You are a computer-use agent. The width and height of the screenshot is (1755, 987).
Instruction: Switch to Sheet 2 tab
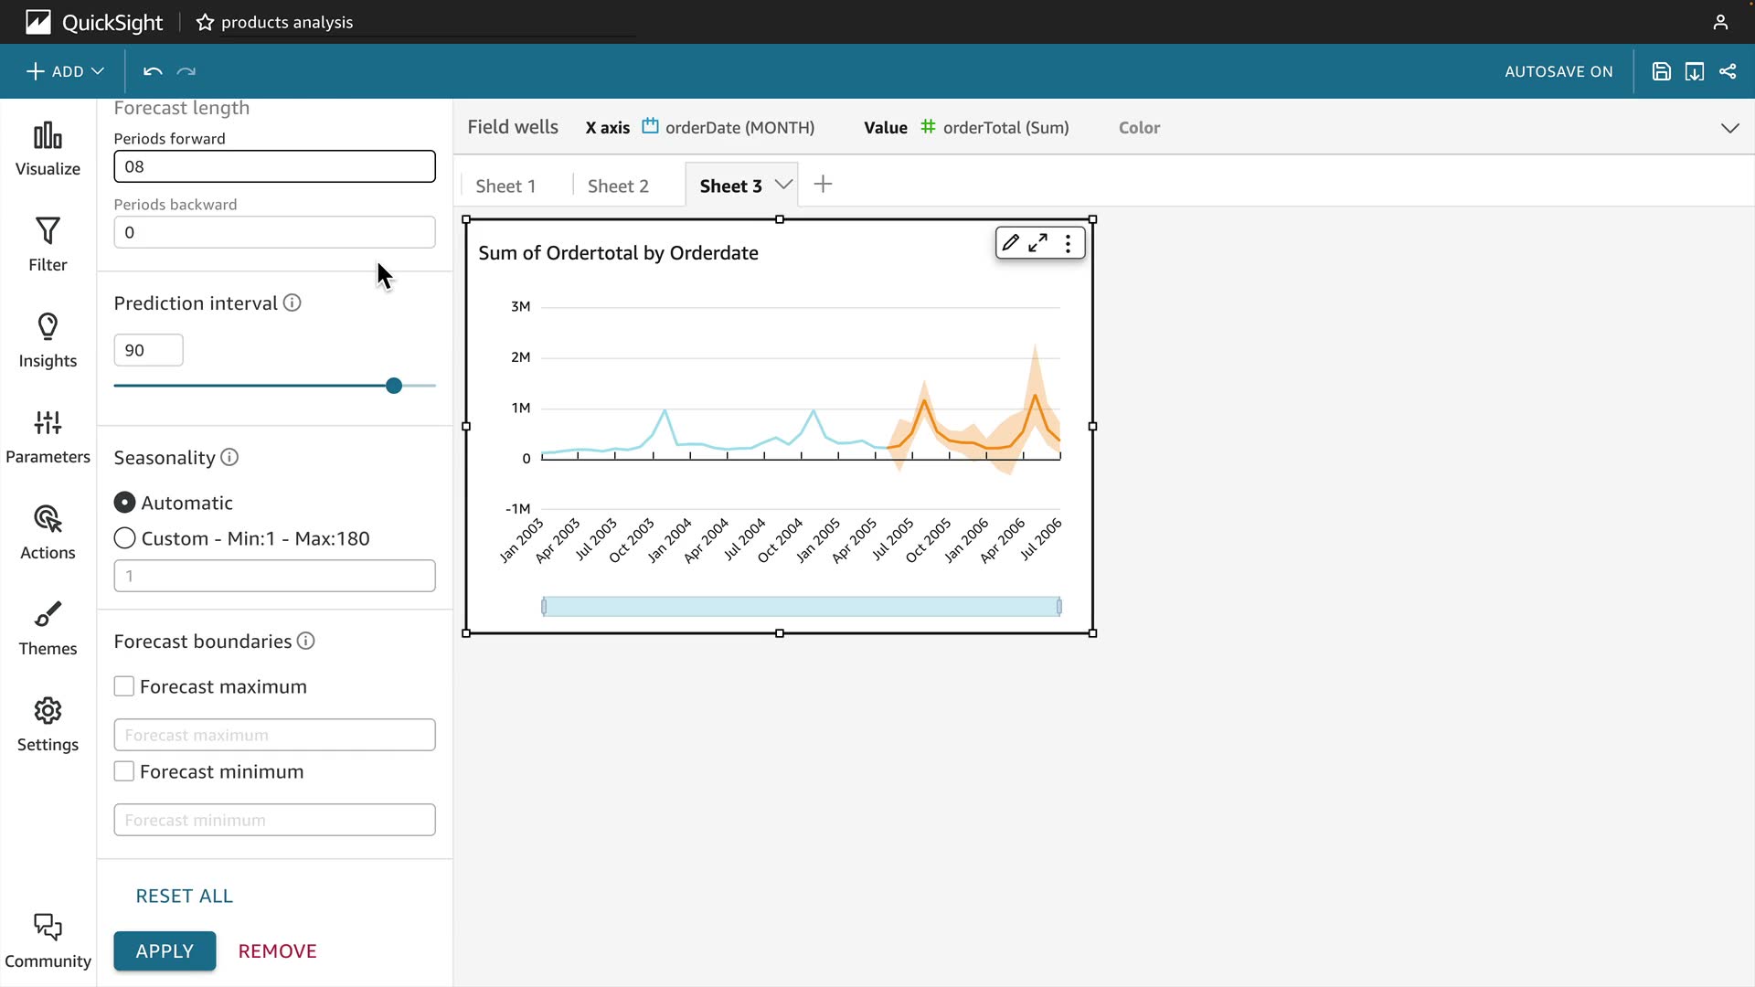click(618, 186)
